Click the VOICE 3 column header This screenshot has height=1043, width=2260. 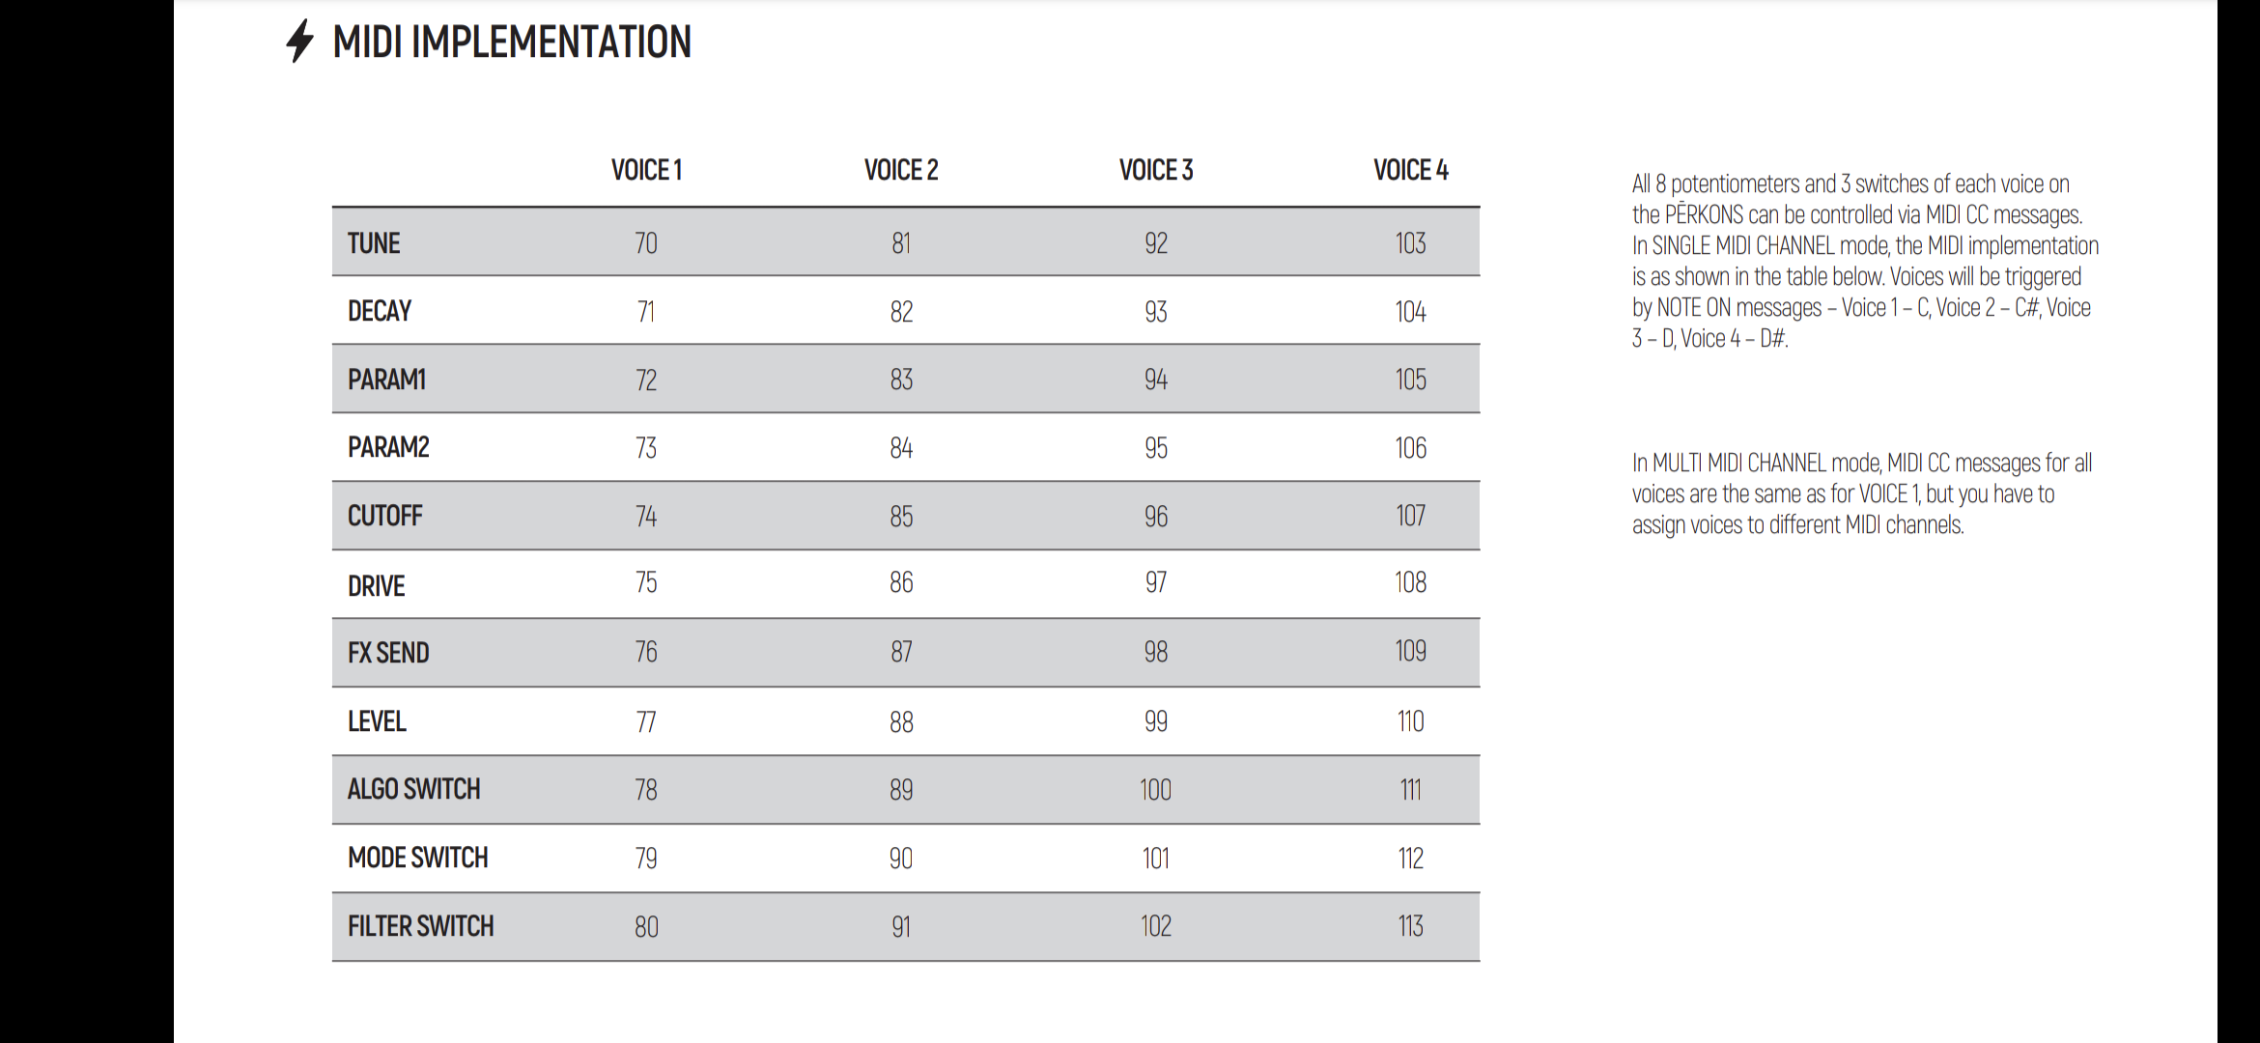tap(1156, 170)
